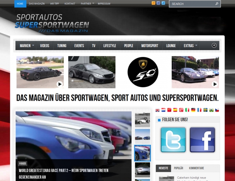Screen dimensions: 235x181
Task: Switch language via Czech flag
Action: click(217, 110)
